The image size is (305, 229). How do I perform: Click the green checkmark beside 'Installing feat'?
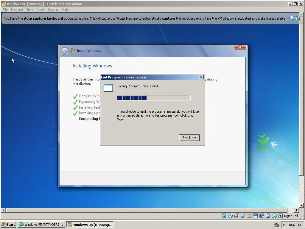click(x=75, y=108)
